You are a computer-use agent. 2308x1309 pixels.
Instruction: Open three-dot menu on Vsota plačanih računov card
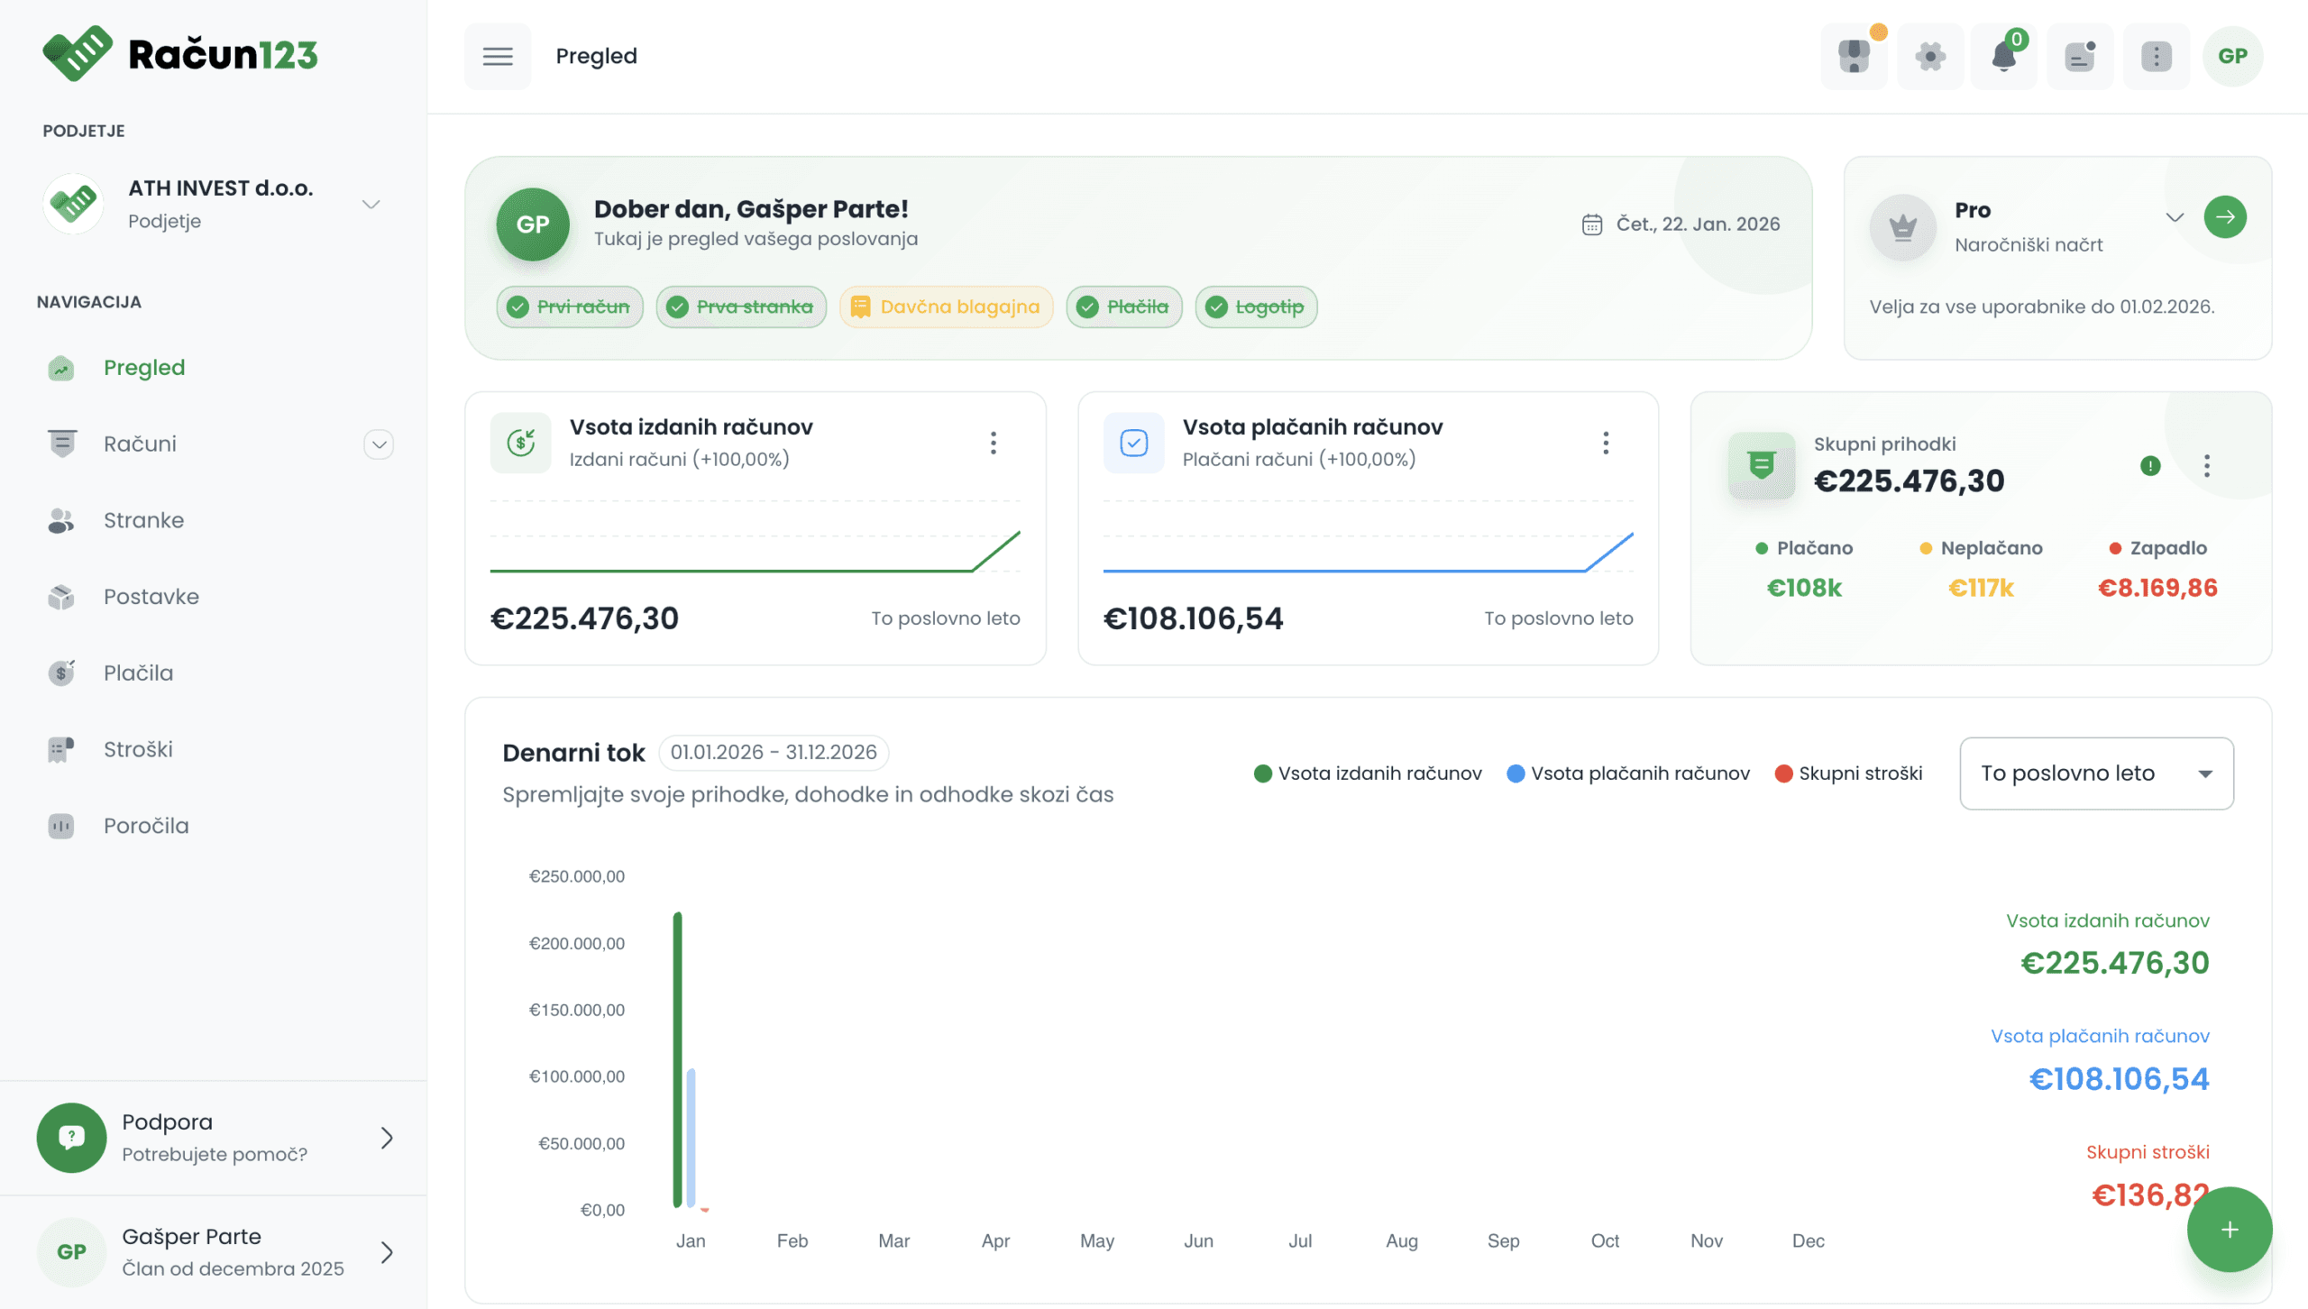(x=1605, y=443)
